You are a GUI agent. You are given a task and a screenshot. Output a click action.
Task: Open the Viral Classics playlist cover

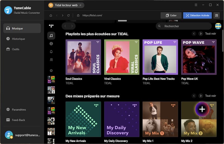coord(122,57)
